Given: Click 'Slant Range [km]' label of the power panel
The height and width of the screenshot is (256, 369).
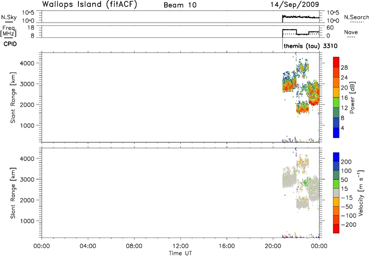Looking at the screenshot, I should coord(13,98).
